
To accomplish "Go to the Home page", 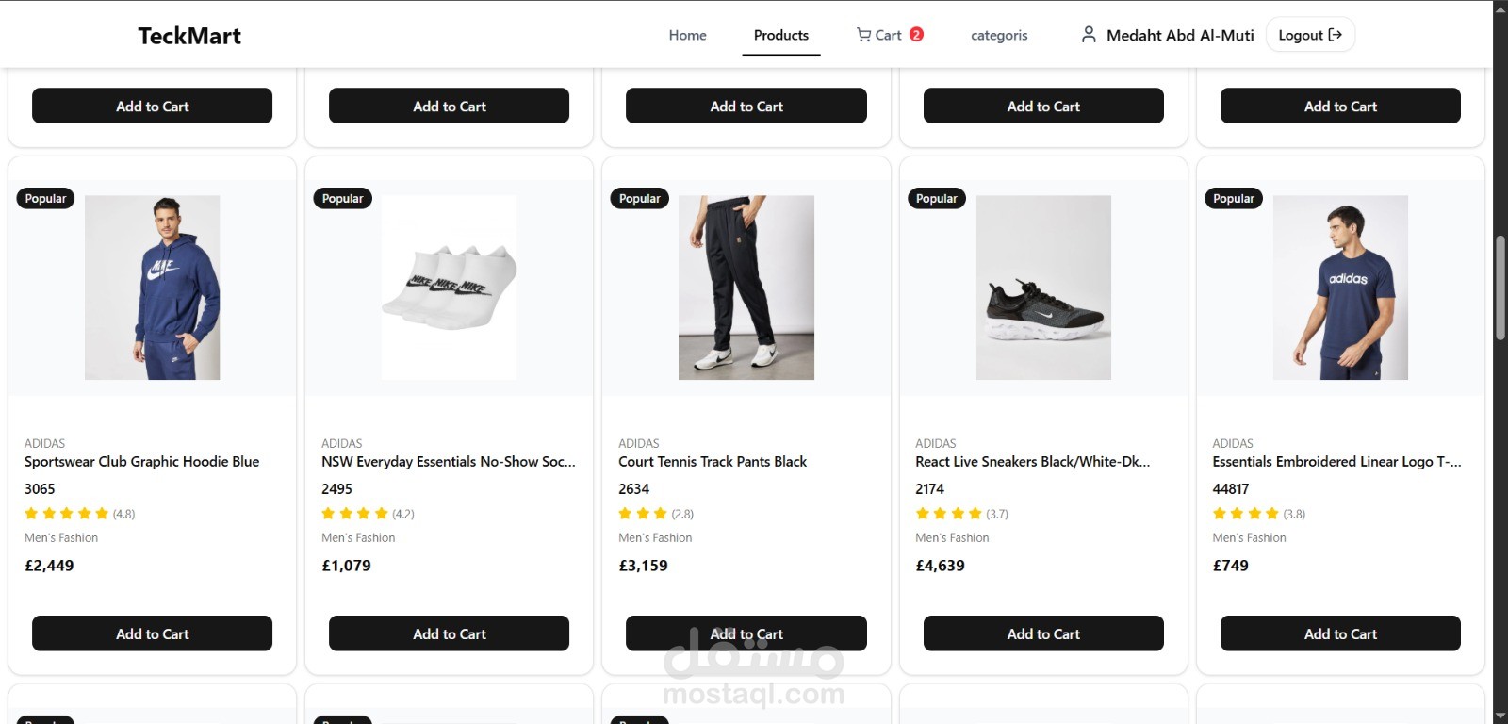I will coord(687,36).
